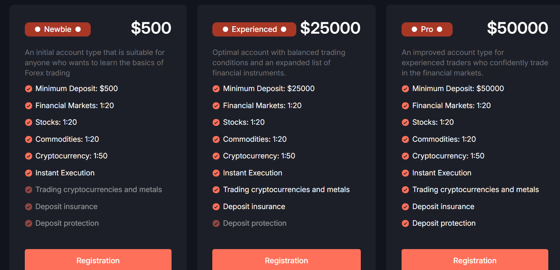Viewport: 560px width, 270px height.
Task: Select the Newbie plan badge
Action: point(58,29)
